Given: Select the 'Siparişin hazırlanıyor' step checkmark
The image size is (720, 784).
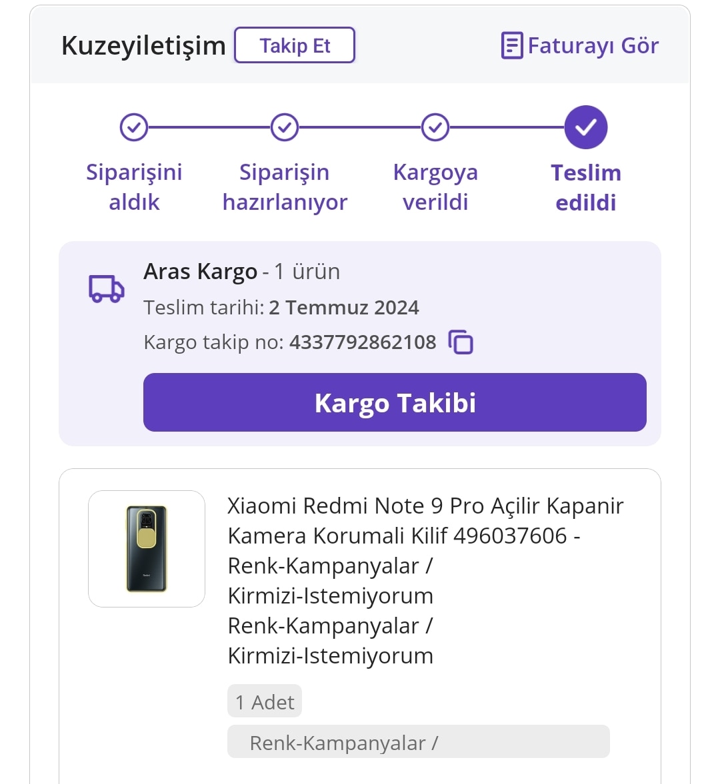Looking at the screenshot, I should click(285, 127).
